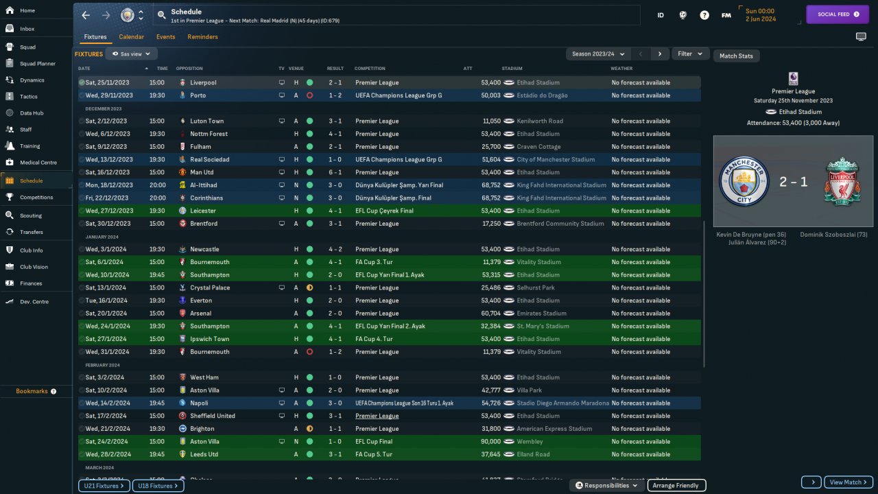Switch to the Reminders tab
The image size is (878, 494).
click(x=202, y=36)
